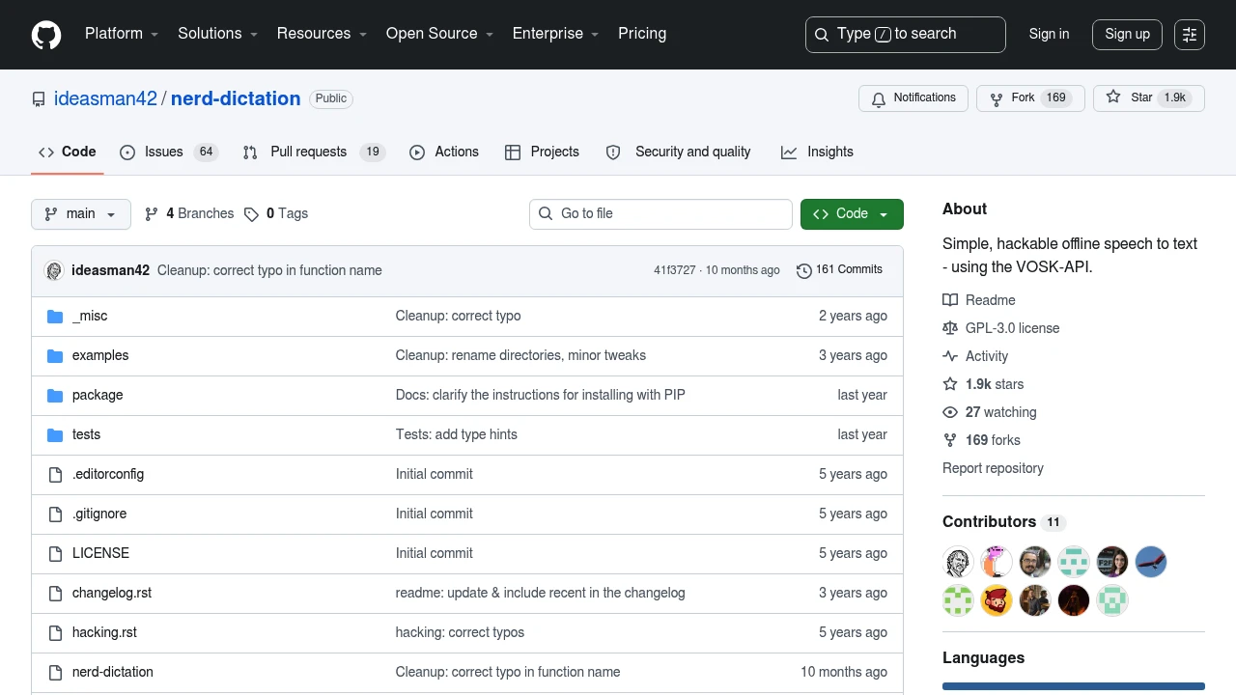Click the Pricing link
1236x695 pixels.
click(642, 34)
